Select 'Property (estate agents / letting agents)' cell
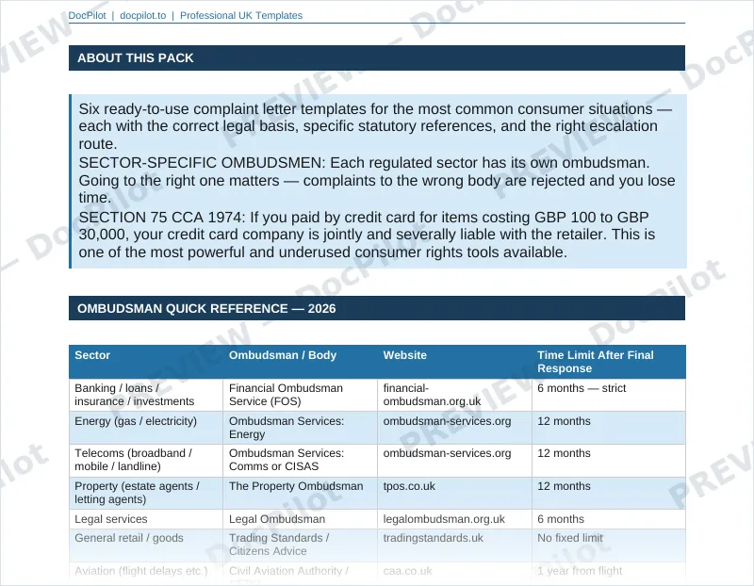Screen dimensions: 754x586 tap(146, 493)
